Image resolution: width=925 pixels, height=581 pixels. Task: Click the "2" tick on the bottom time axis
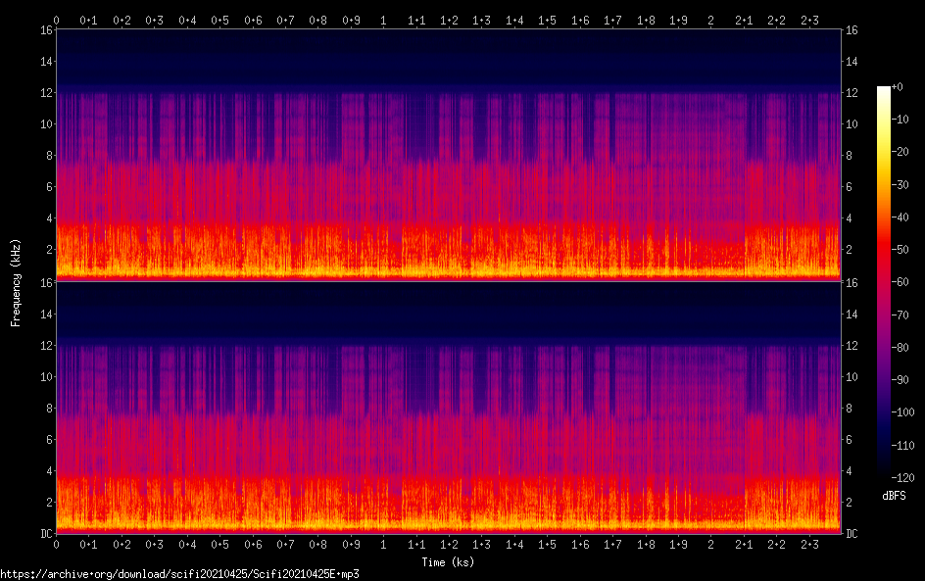(710, 545)
